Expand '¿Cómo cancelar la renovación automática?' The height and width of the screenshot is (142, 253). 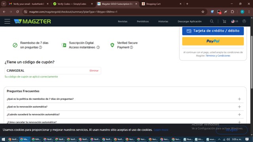point(125,122)
